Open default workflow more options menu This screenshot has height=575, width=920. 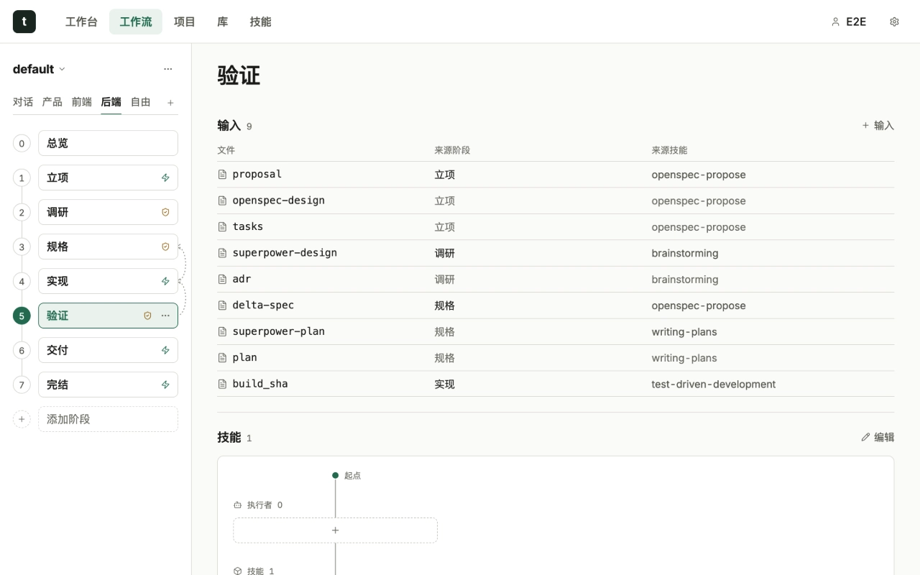coord(168,69)
